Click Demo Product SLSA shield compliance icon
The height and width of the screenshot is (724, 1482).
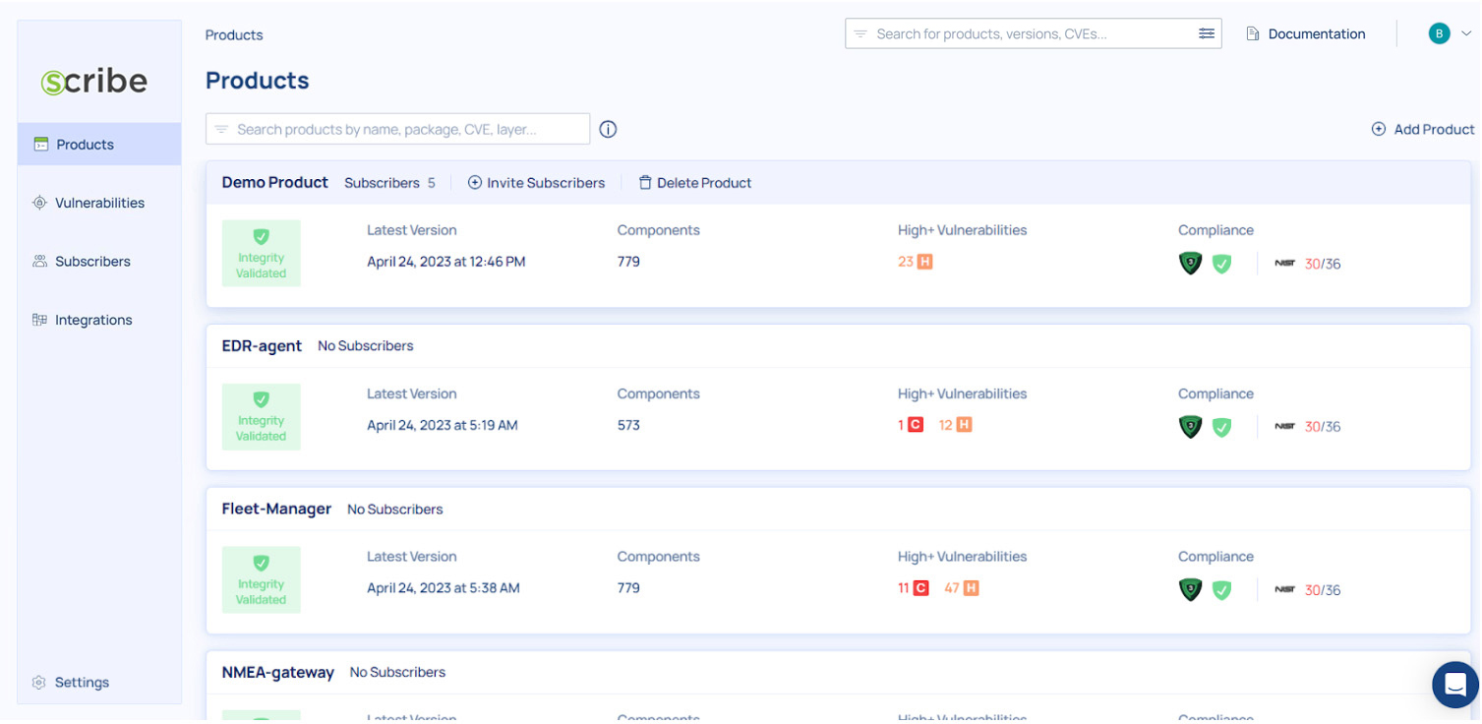pyautogui.click(x=1191, y=264)
